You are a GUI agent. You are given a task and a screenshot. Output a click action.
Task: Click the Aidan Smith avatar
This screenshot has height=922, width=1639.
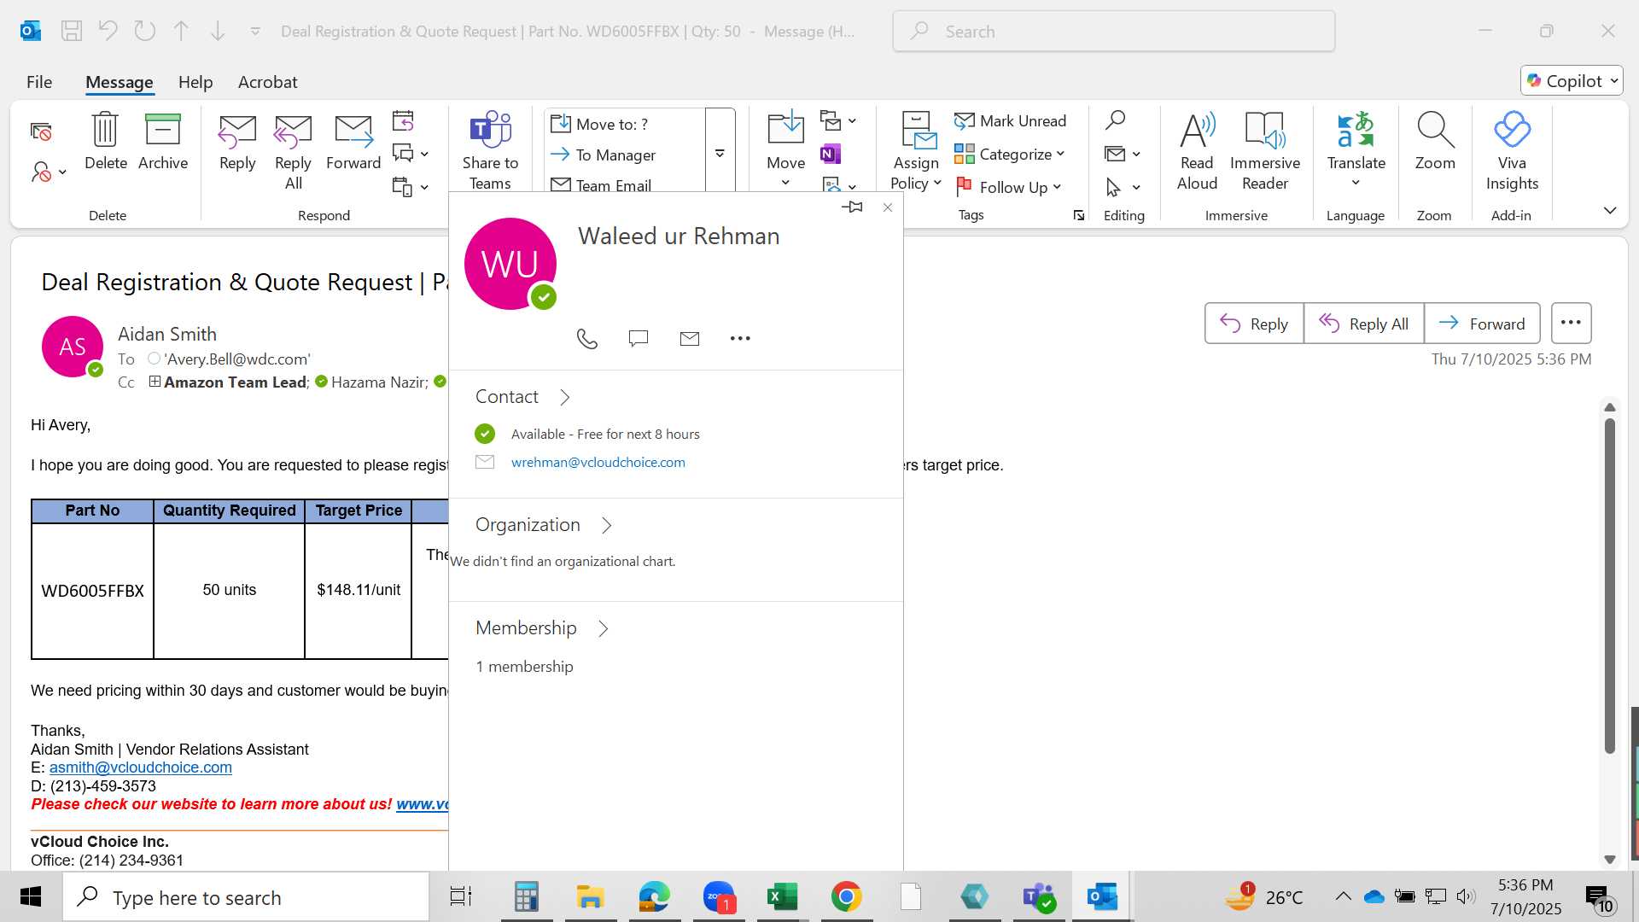[72, 347]
